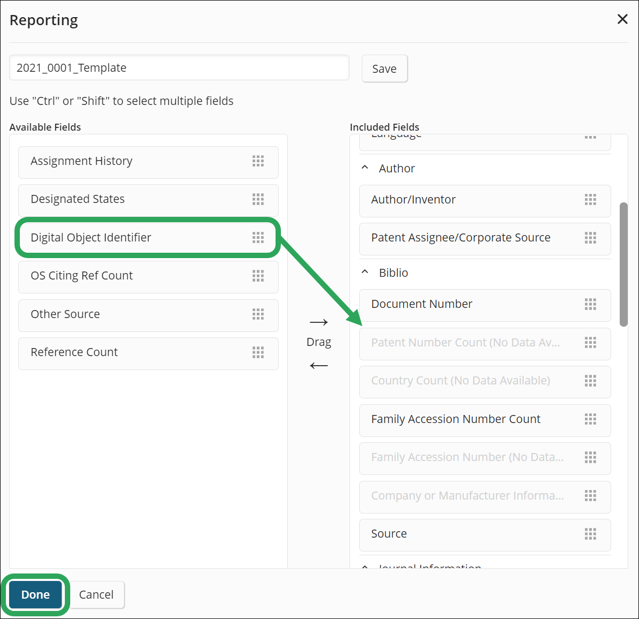Click drag handle icon for Document Number
Screen dimensions: 639x619
point(591,304)
